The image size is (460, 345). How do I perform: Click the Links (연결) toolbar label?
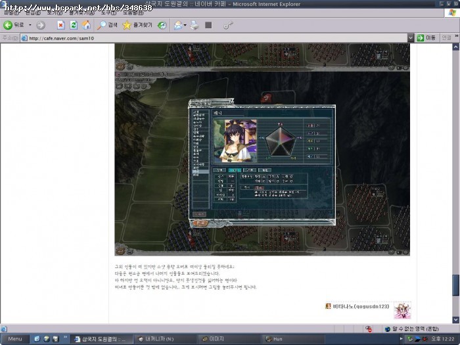click(x=446, y=38)
